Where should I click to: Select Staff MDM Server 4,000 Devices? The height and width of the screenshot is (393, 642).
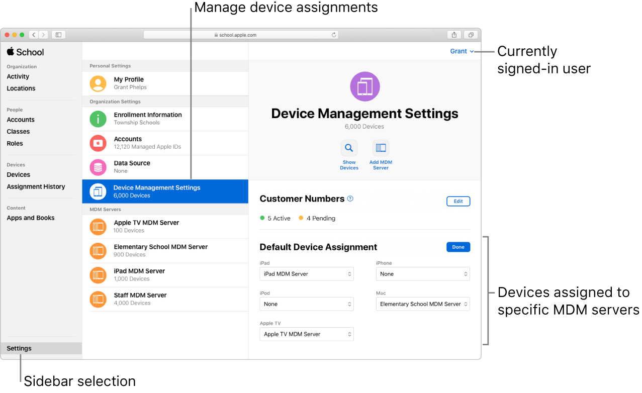pyautogui.click(x=165, y=299)
